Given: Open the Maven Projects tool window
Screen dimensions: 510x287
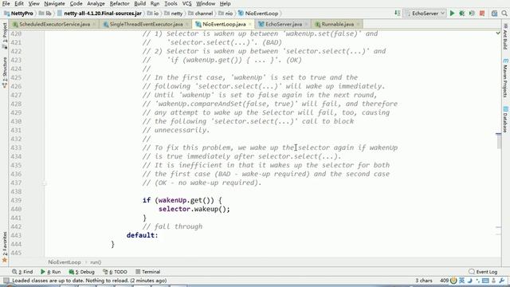Looking at the screenshot, I should pos(505,78).
